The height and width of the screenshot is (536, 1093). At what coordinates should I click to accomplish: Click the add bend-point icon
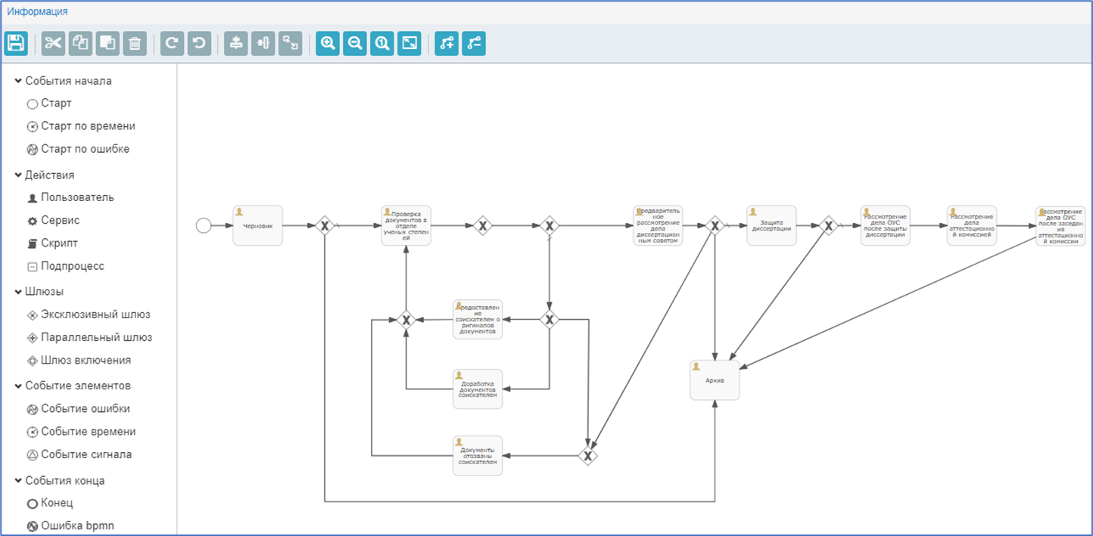coord(447,43)
